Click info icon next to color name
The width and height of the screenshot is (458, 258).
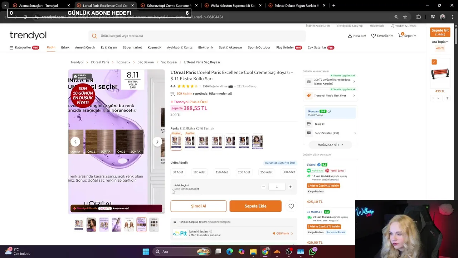(x=212, y=129)
